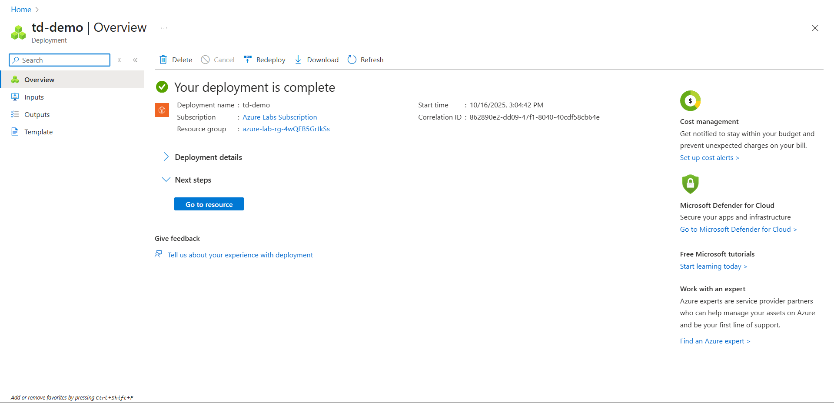
Task: Open the Outputs menu item
Action: pos(37,114)
